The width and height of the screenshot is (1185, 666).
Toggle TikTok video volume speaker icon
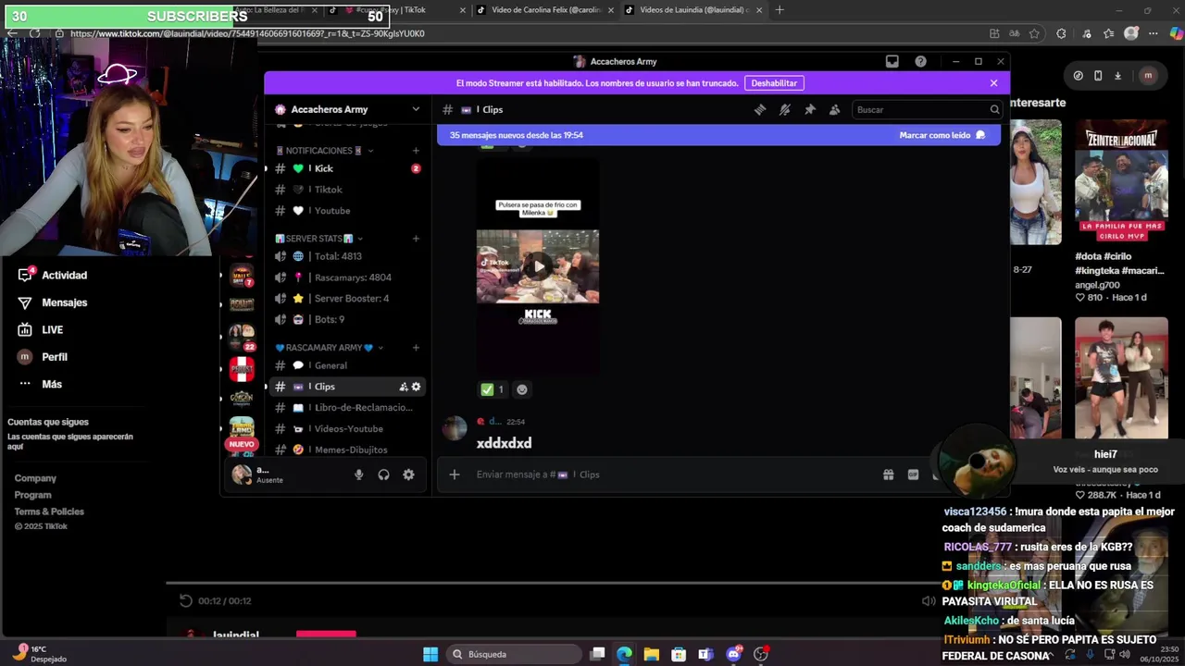pyautogui.click(x=929, y=601)
